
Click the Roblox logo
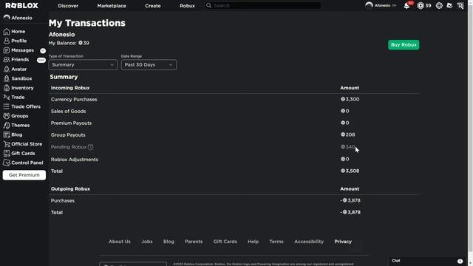click(21, 5)
